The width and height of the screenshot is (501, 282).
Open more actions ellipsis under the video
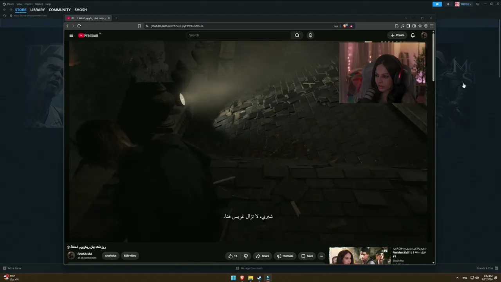321,256
